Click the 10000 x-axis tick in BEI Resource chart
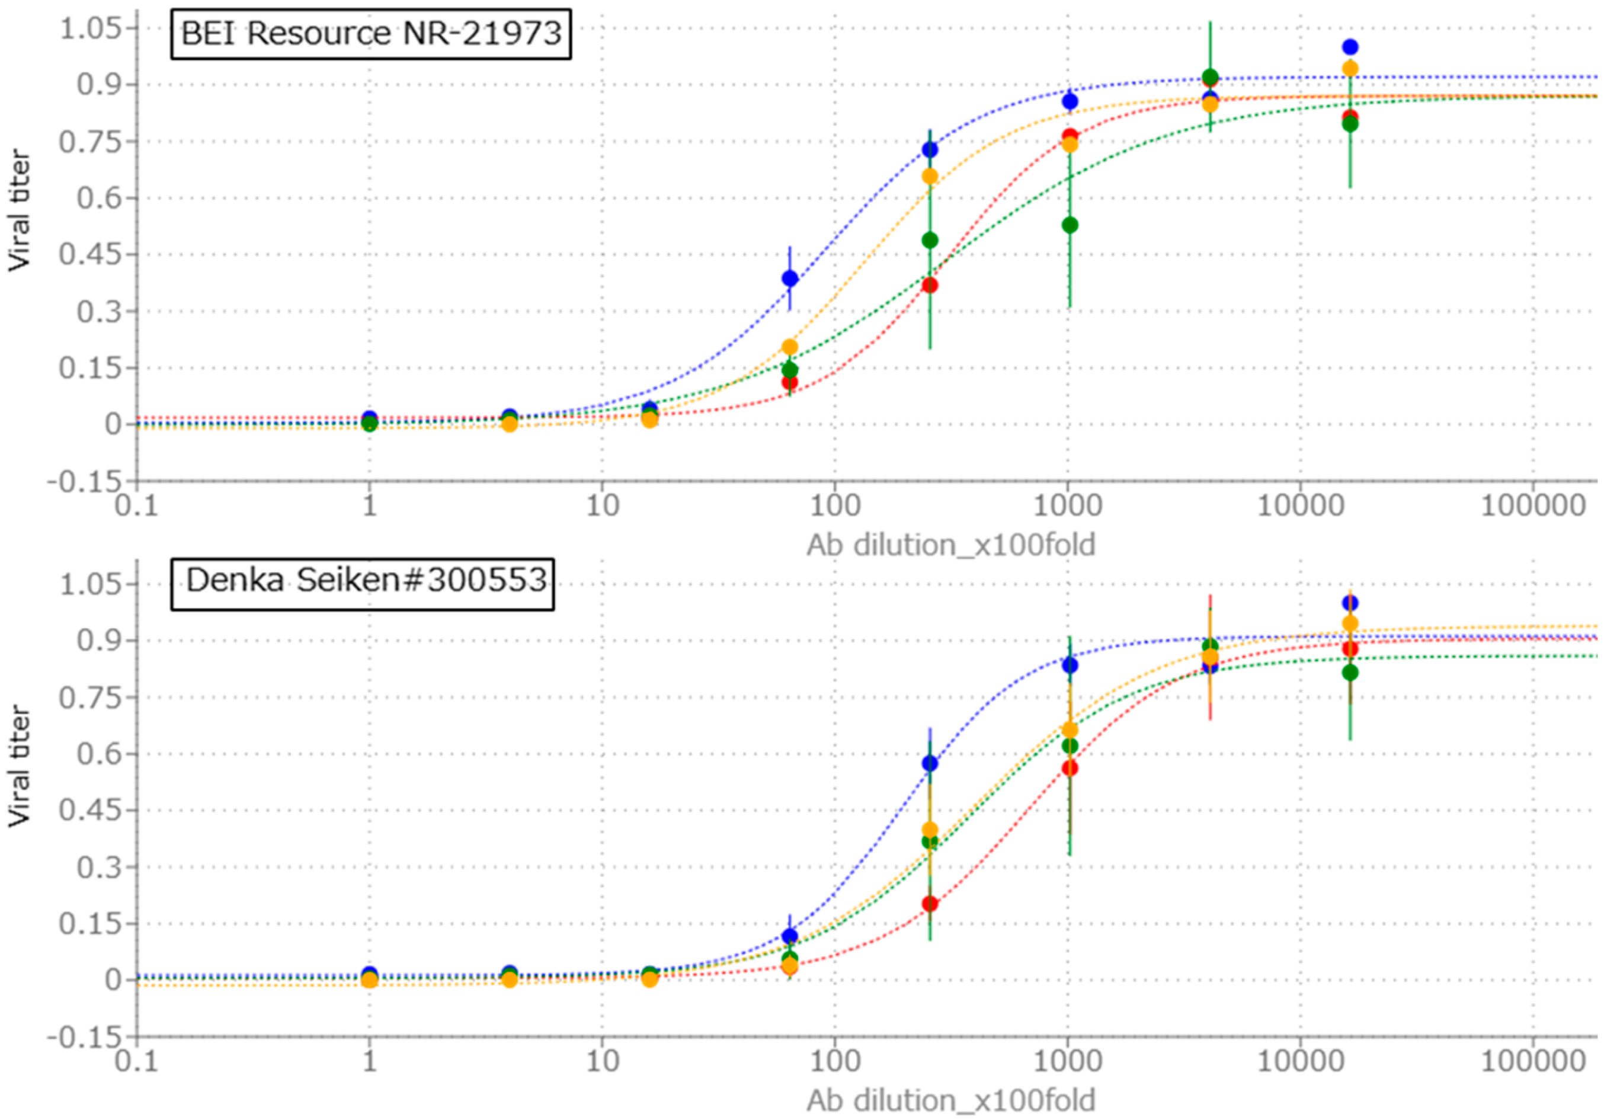This screenshot has height=1120, width=1604. coord(1301,506)
